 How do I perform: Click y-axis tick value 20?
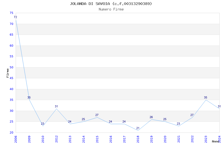11,132
